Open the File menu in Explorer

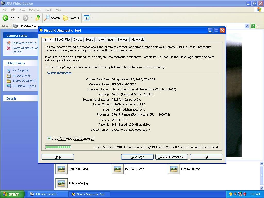tap(5, 10)
